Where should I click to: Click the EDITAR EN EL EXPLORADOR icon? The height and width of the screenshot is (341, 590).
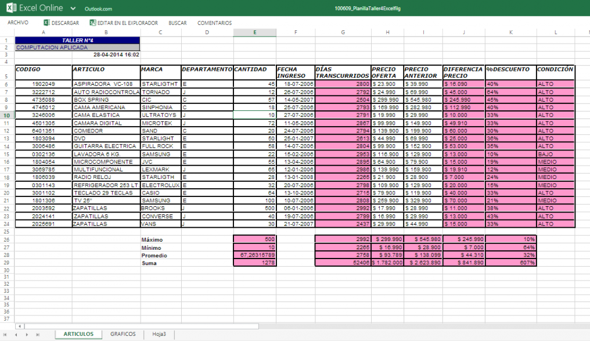(92, 23)
